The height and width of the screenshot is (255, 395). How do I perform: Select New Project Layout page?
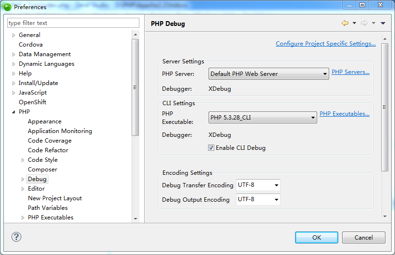coord(55,198)
